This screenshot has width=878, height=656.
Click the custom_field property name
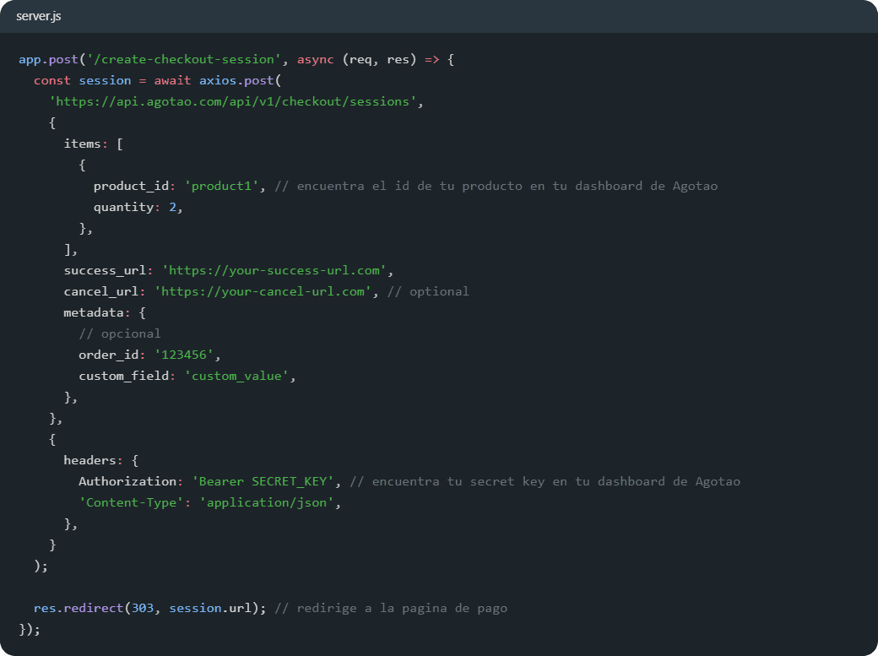click(x=124, y=376)
